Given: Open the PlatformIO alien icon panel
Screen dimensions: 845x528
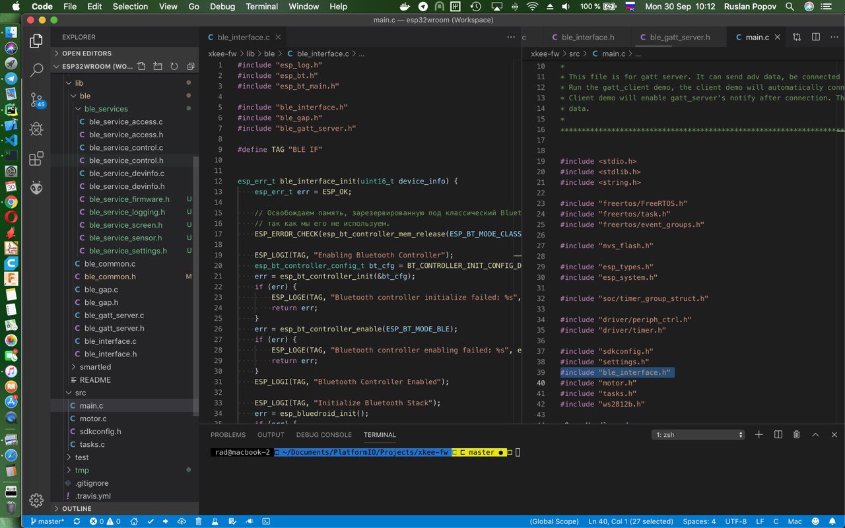Looking at the screenshot, I should tap(36, 188).
